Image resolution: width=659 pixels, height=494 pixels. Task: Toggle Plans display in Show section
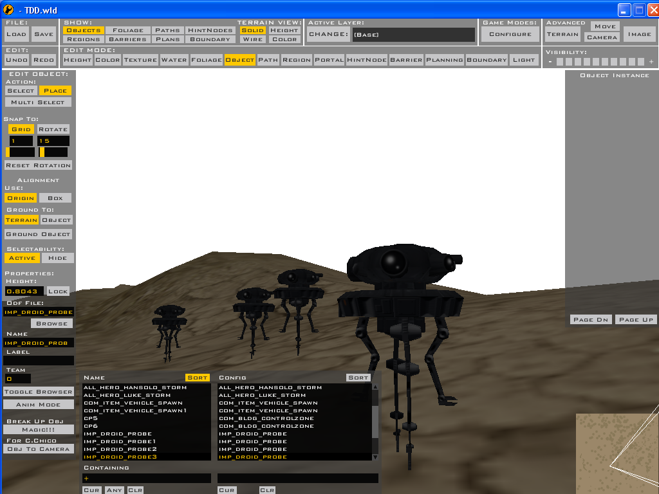[167, 39]
